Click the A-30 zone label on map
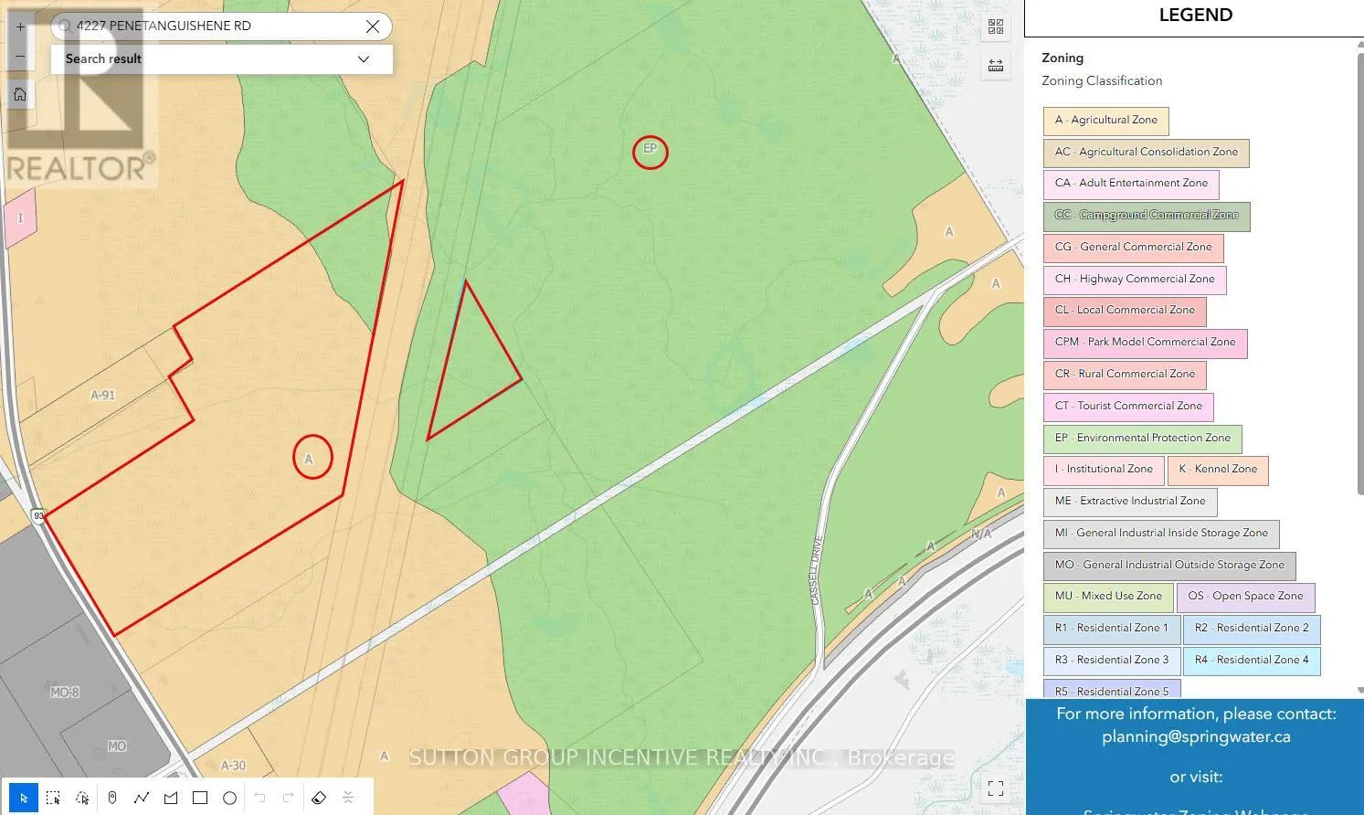Screen dimensions: 1364x815 233,766
